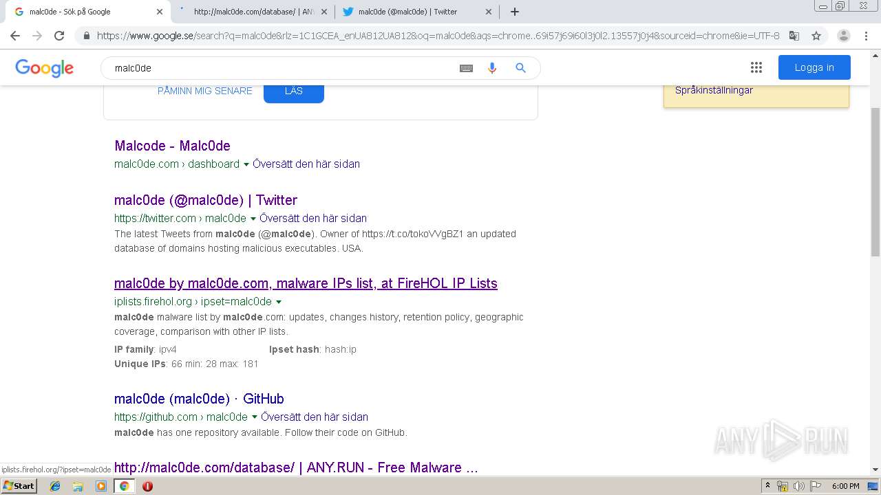The width and height of the screenshot is (881, 495).
Task: Click the Google logo
Action: click(x=44, y=68)
